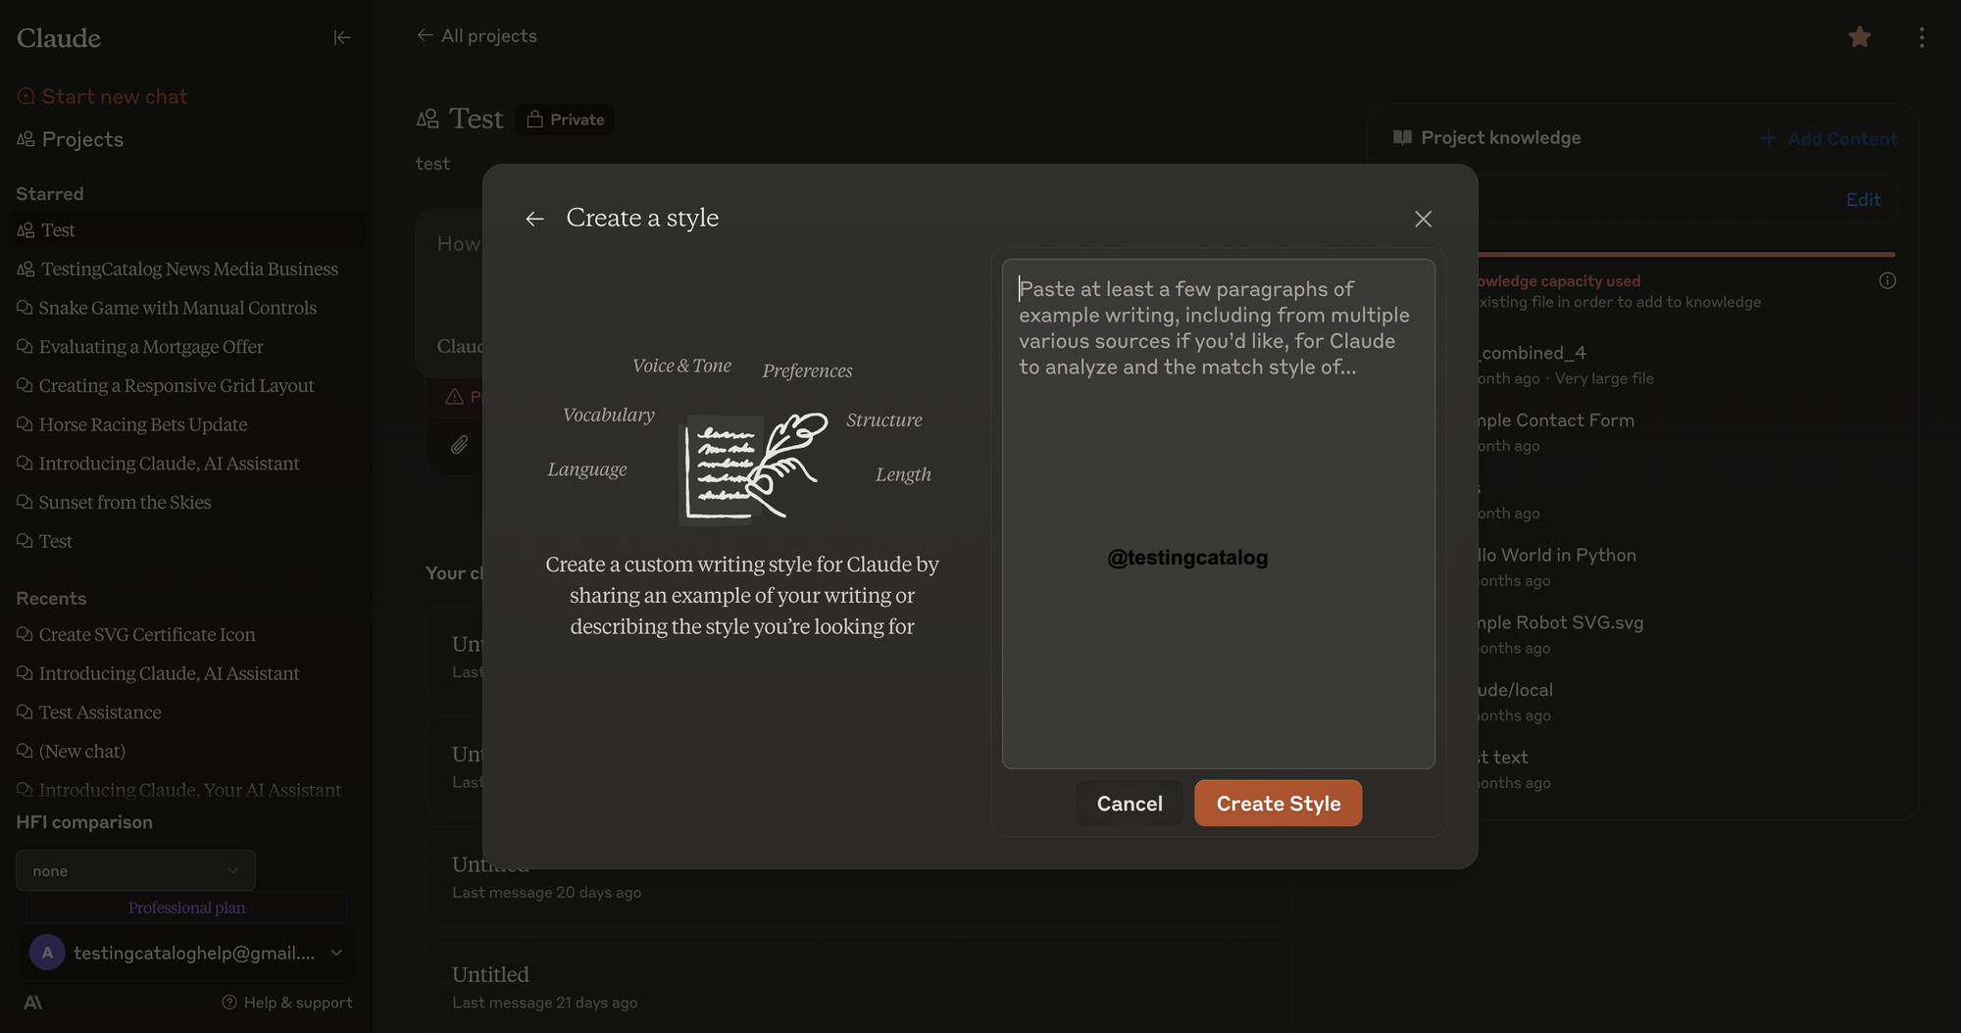The image size is (1961, 1033).
Task: Open Help & support
Action: pos(287,1003)
